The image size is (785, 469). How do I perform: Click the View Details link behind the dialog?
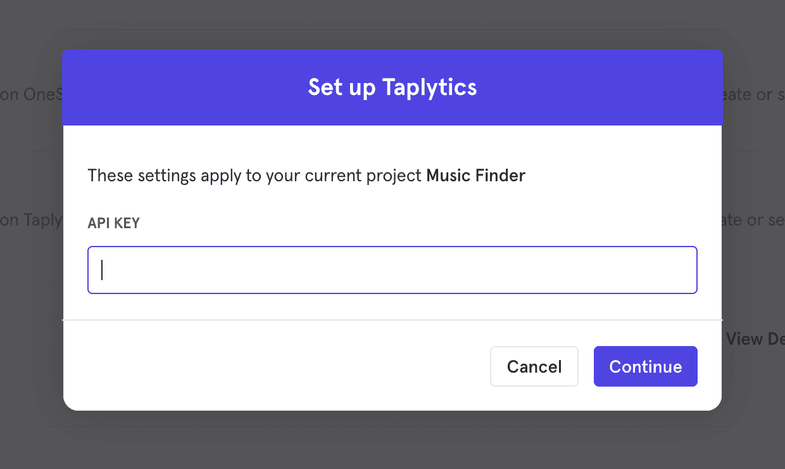pyautogui.click(x=757, y=338)
